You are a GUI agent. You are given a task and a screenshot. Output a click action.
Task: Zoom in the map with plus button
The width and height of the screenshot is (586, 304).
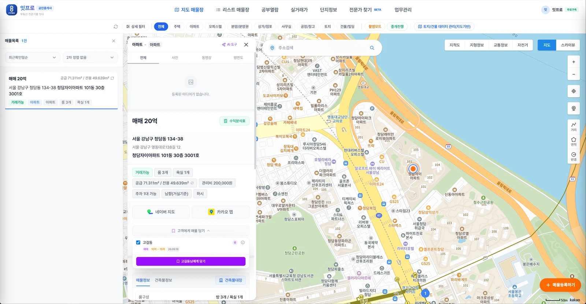pyautogui.click(x=574, y=62)
